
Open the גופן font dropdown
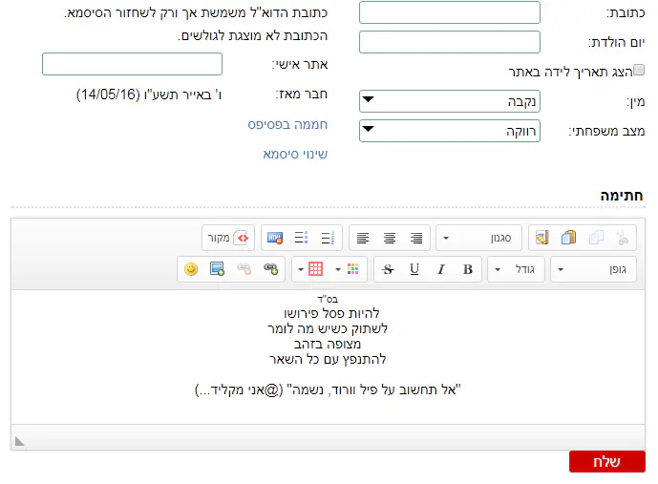coord(595,270)
